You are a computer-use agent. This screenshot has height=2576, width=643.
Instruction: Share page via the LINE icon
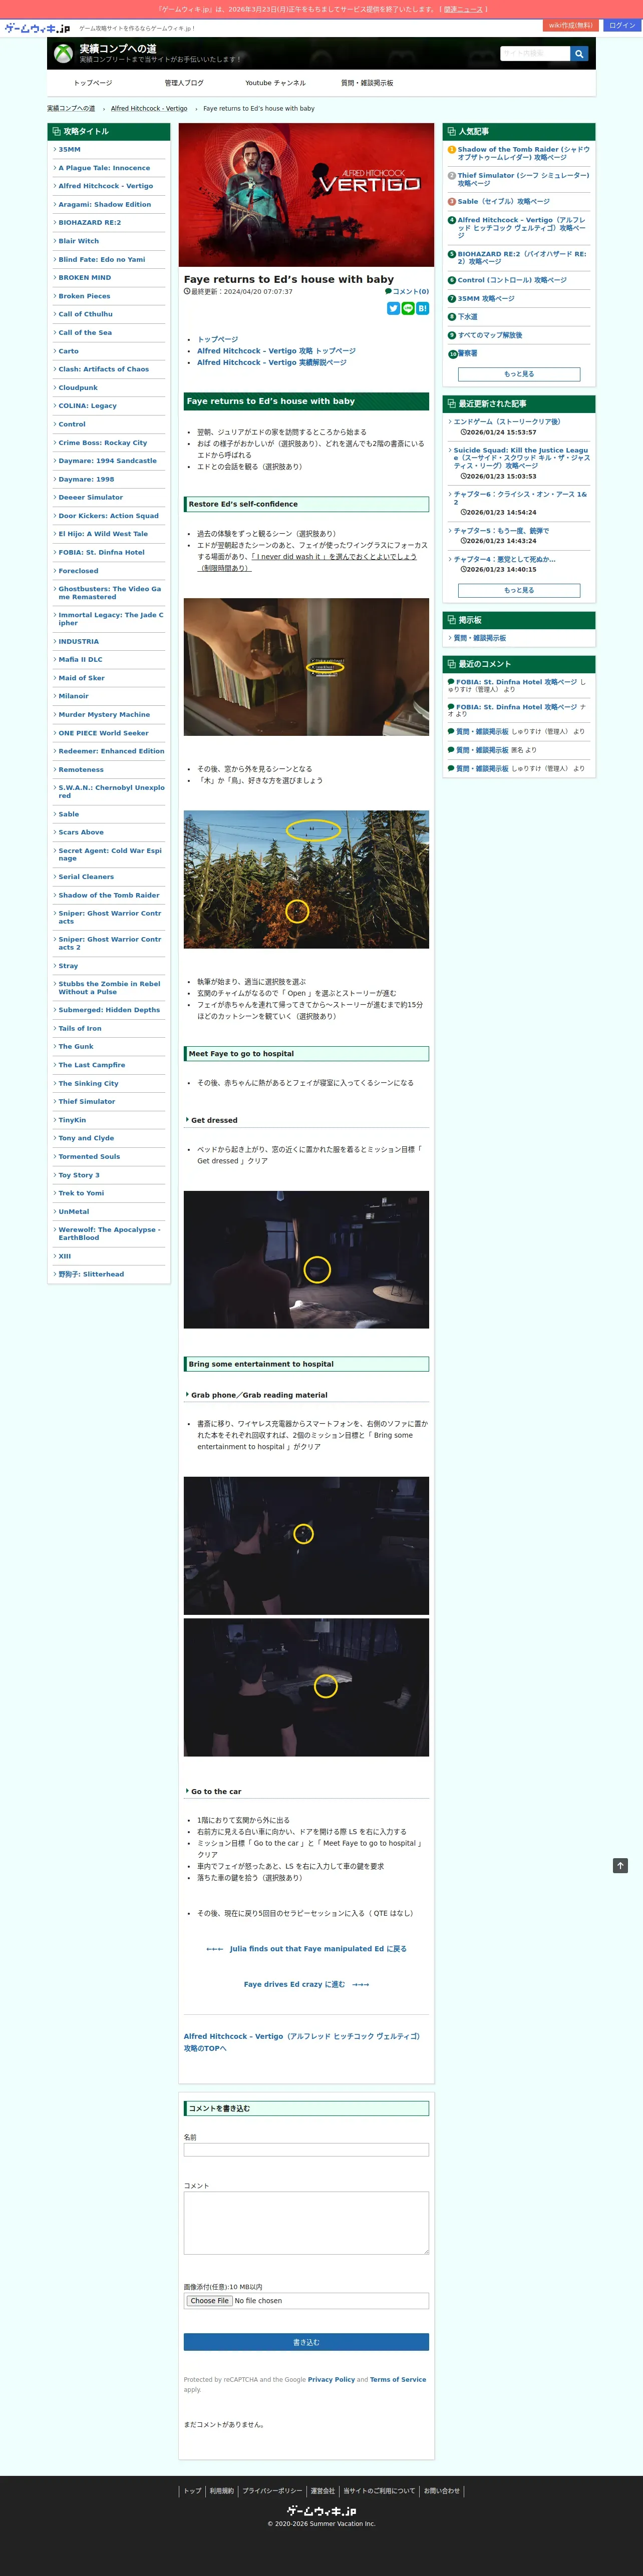[408, 308]
